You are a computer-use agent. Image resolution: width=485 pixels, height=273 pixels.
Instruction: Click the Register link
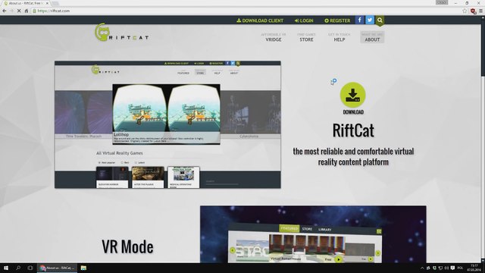pyautogui.click(x=337, y=20)
